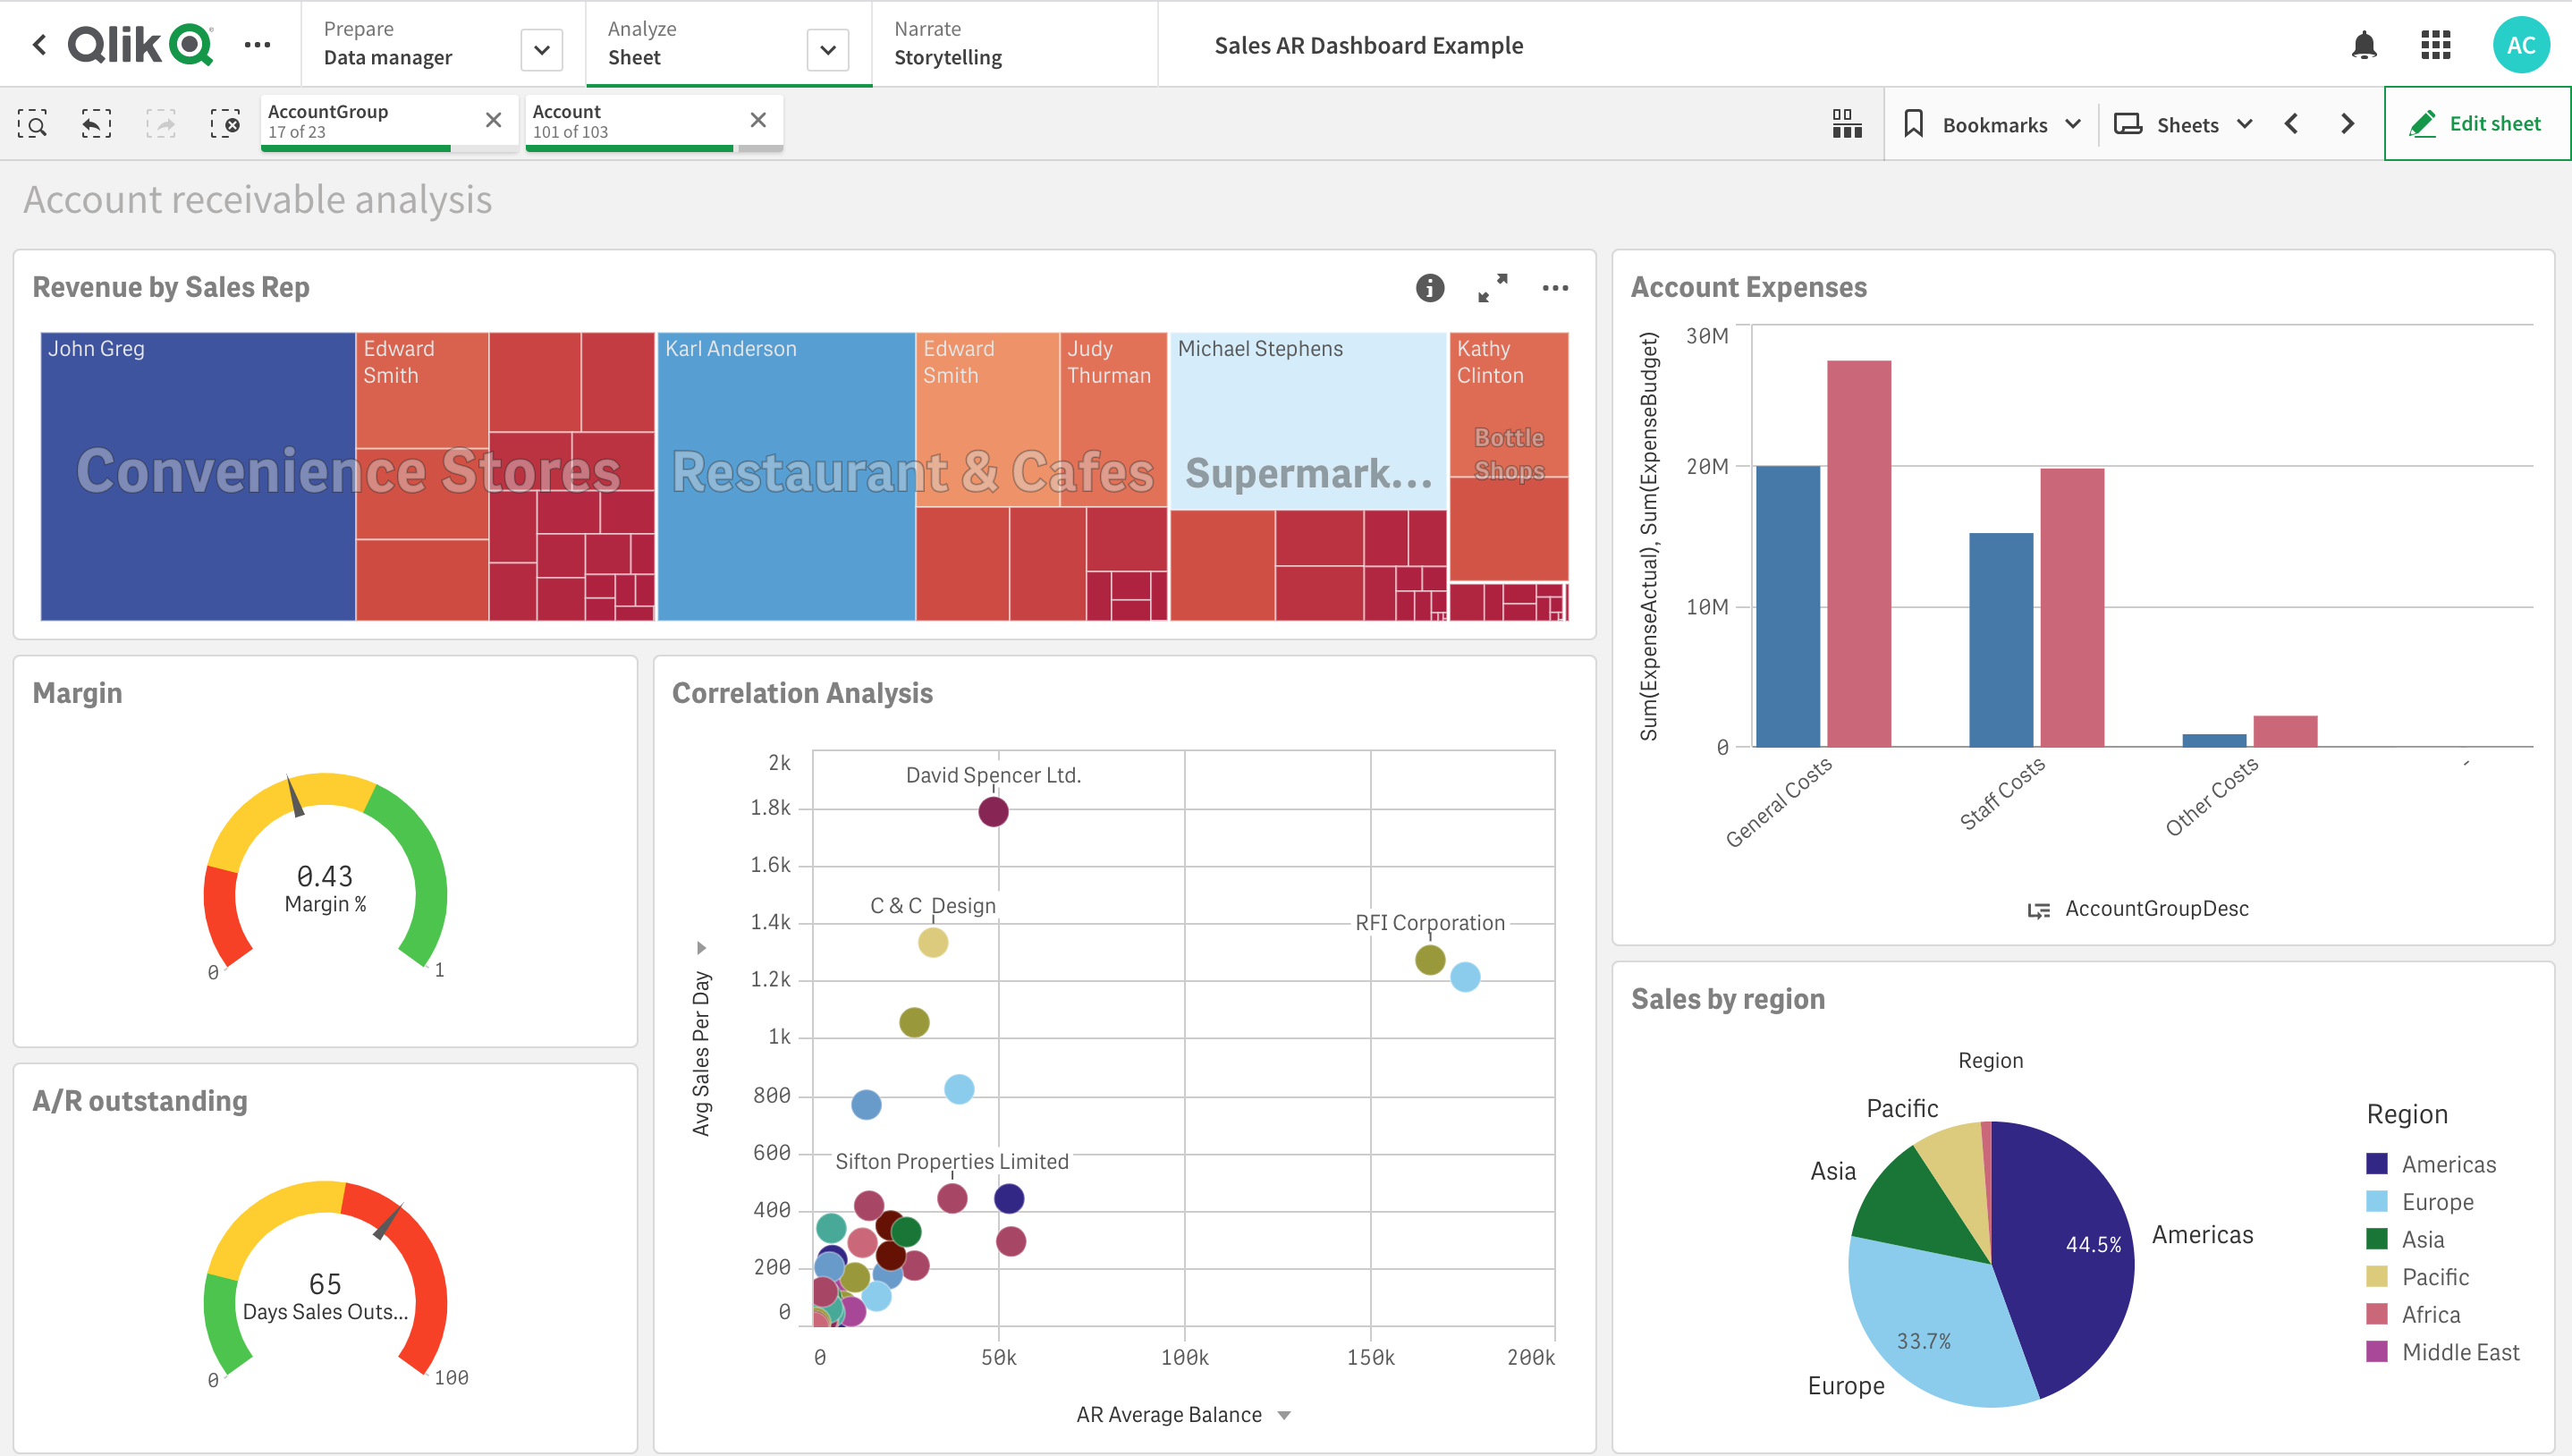Click the info icon on Revenue by Sales Rep

pos(1431,288)
